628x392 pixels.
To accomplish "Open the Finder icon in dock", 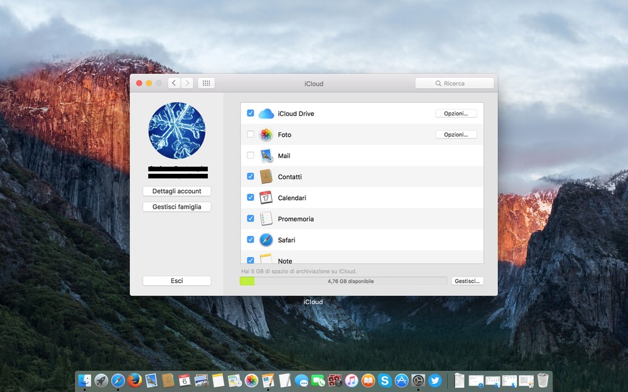I will [84, 380].
